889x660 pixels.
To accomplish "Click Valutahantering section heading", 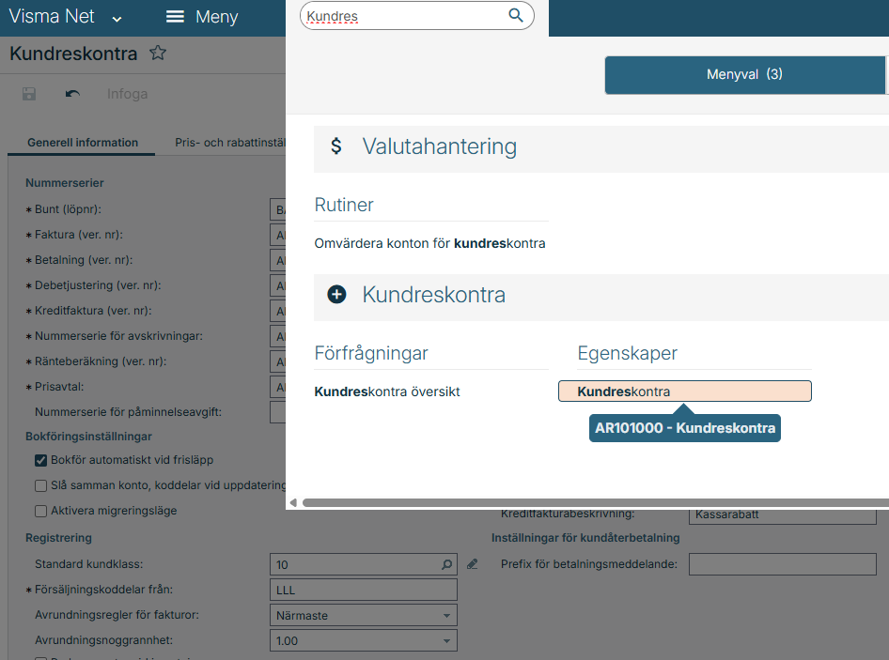I will (x=440, y=146).
